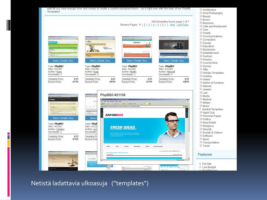The height and width of the screenshot is (200, 267).
Task: Expand the Business category plus icon
Action: (x=201, y=23)
